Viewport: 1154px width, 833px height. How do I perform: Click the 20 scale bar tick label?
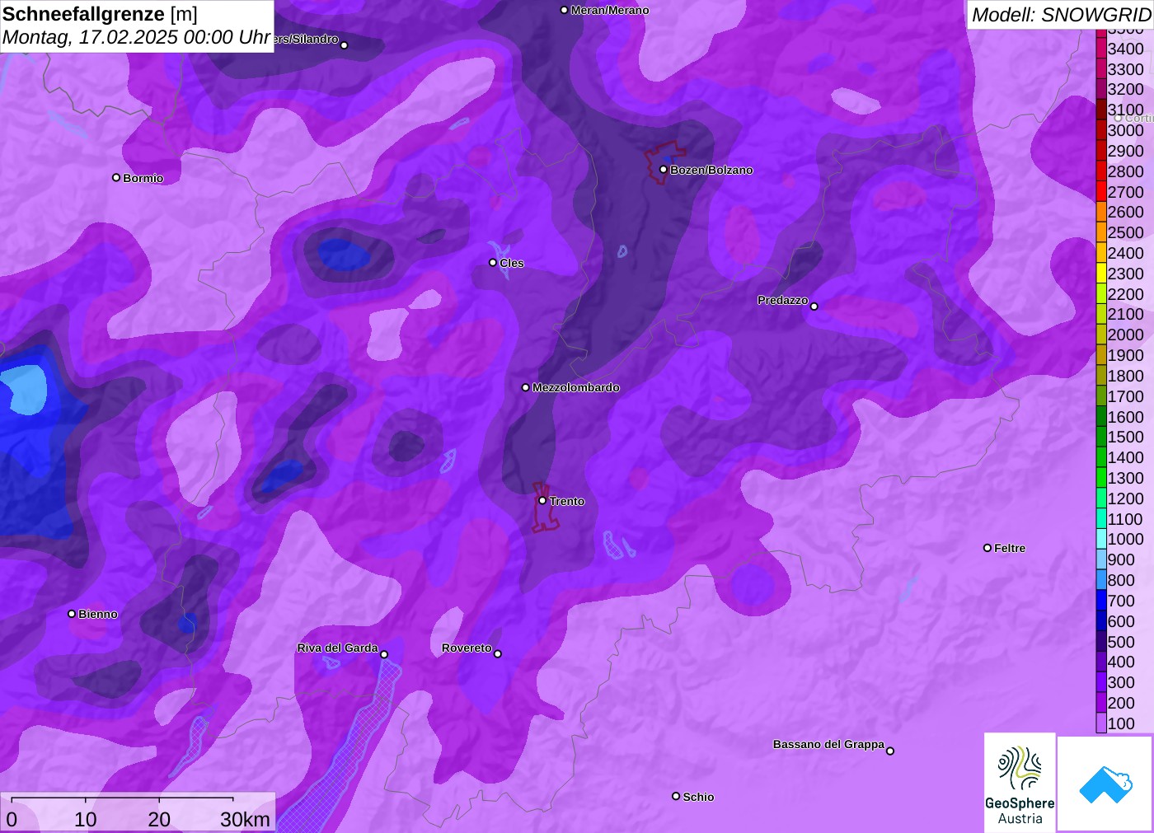coord(159,819)
